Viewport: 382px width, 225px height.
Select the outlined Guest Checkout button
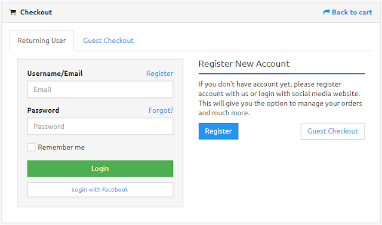click(x=332, y=131)
